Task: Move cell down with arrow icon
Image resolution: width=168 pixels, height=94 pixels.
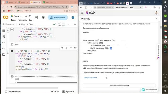Action: (66, 48)
